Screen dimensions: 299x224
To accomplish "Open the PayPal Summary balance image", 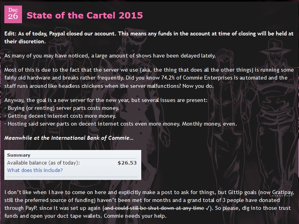I will [73, 165].
